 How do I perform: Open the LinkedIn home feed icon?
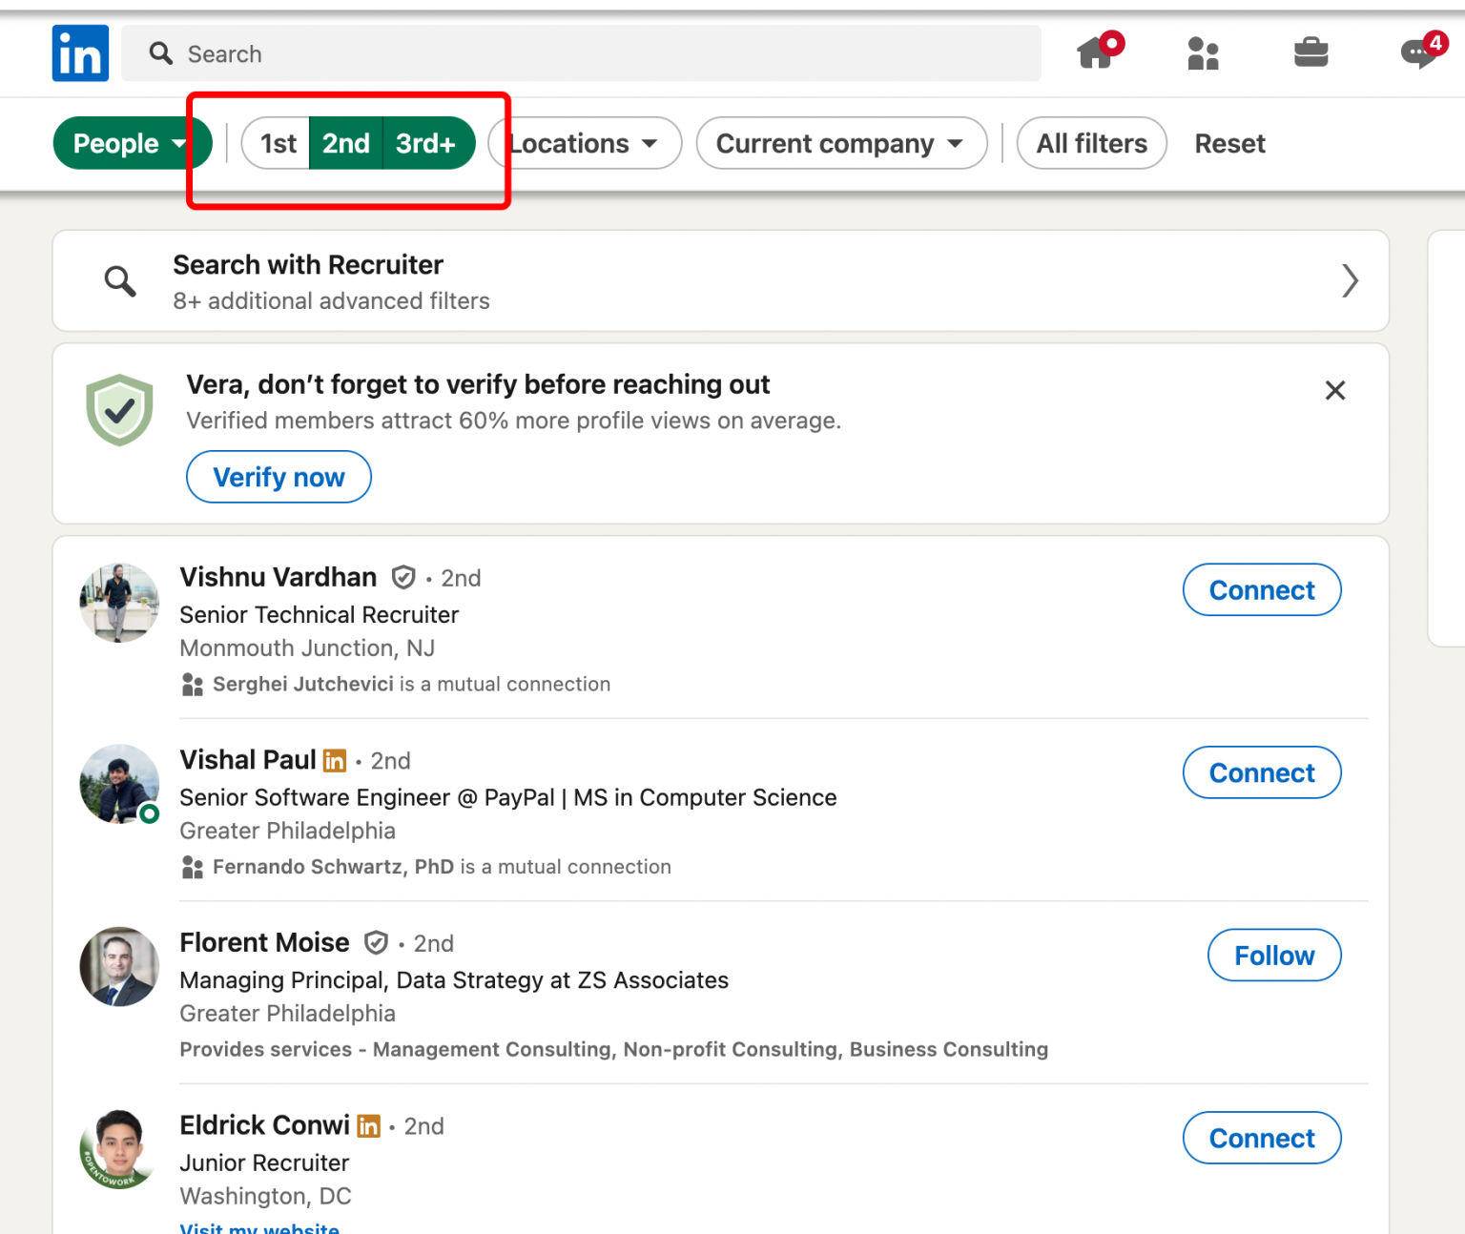(1095, 53)
